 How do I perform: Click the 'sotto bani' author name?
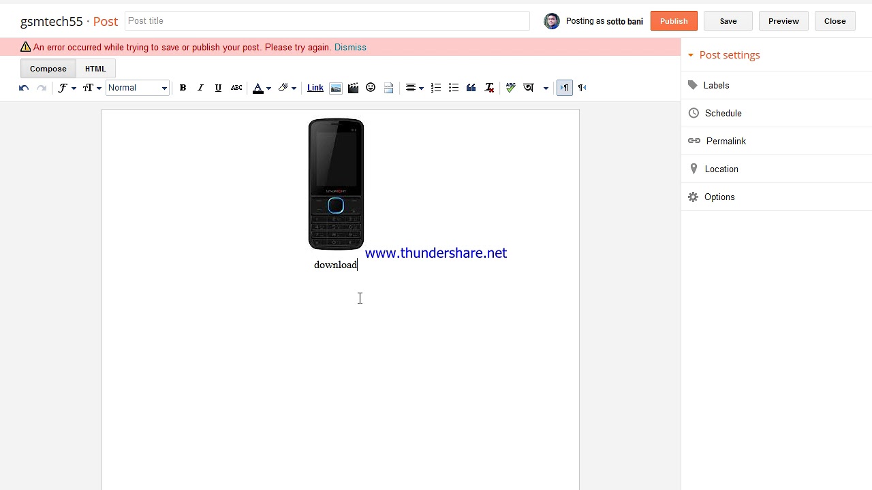click(x=625, y=22)
